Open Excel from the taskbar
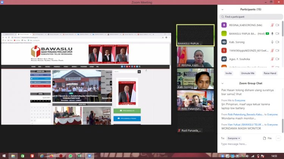 (80, 156)
